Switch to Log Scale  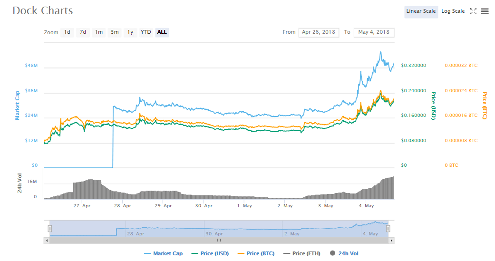(453, 11)
